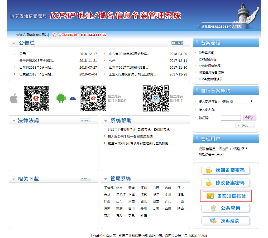Viewport: 268px width, 238px height.
Task: Open 公告栏 MORE button
Action: tap(177, 43)
